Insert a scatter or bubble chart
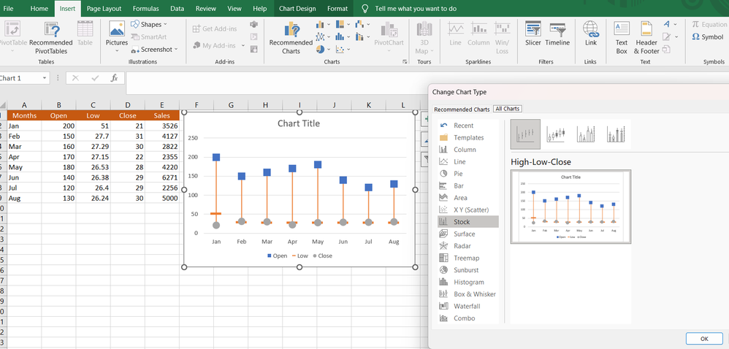 pos(340,48)
